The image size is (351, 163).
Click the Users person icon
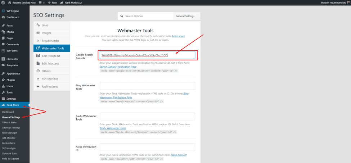click(x=3, y=86)
